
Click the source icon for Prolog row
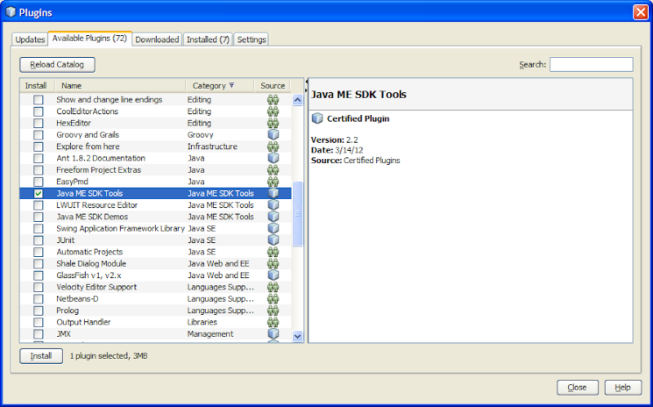point(273,310)
